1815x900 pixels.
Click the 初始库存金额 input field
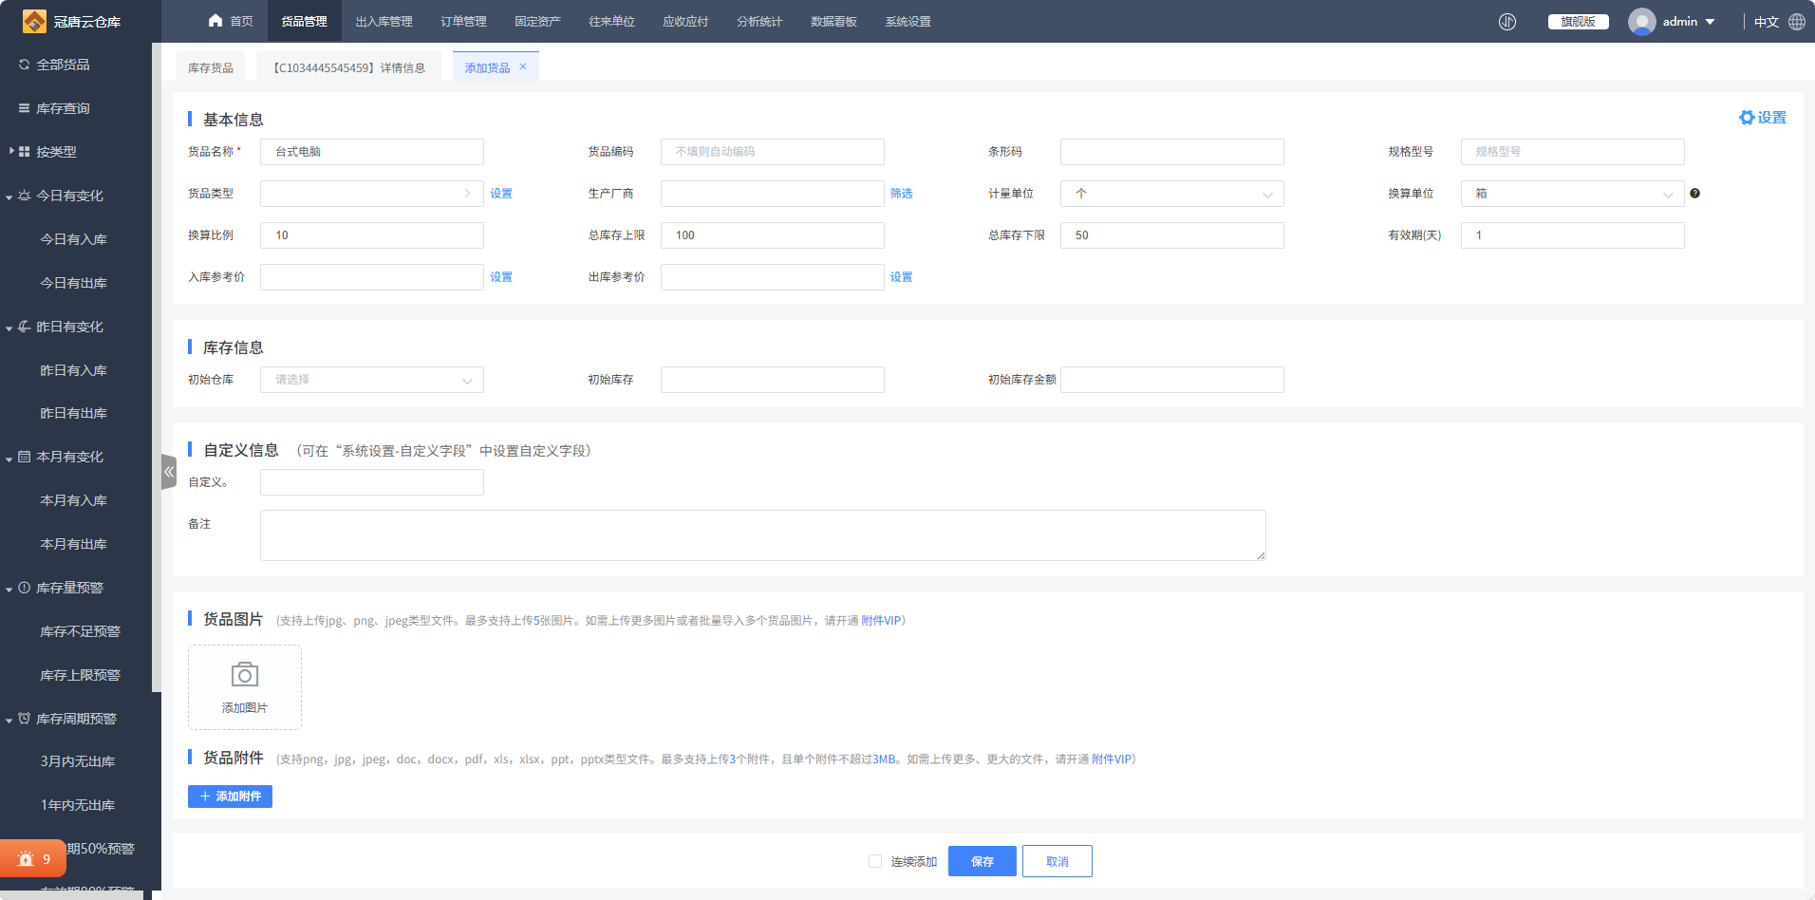tap(1172, 380)
